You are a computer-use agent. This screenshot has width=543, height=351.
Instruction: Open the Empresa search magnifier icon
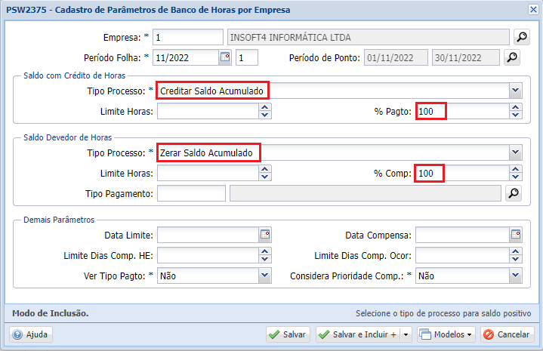[522, 37]
